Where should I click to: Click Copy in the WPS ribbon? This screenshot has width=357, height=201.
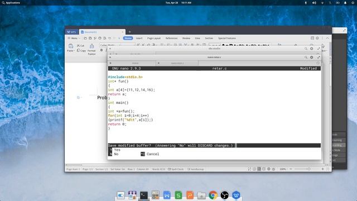tap(81, 51)
